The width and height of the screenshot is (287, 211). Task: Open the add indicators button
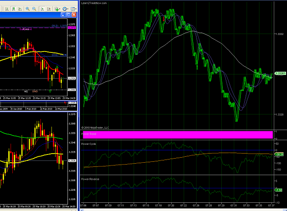coord(56,9)
